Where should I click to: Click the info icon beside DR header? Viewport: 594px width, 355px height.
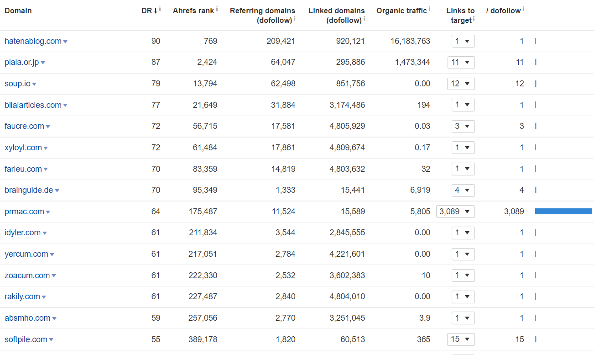(160, 9)
